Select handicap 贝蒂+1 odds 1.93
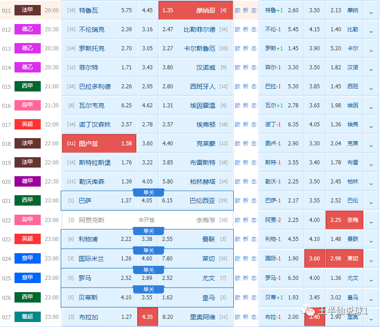This screenshot has height=327, width=380. click(281, 298)
